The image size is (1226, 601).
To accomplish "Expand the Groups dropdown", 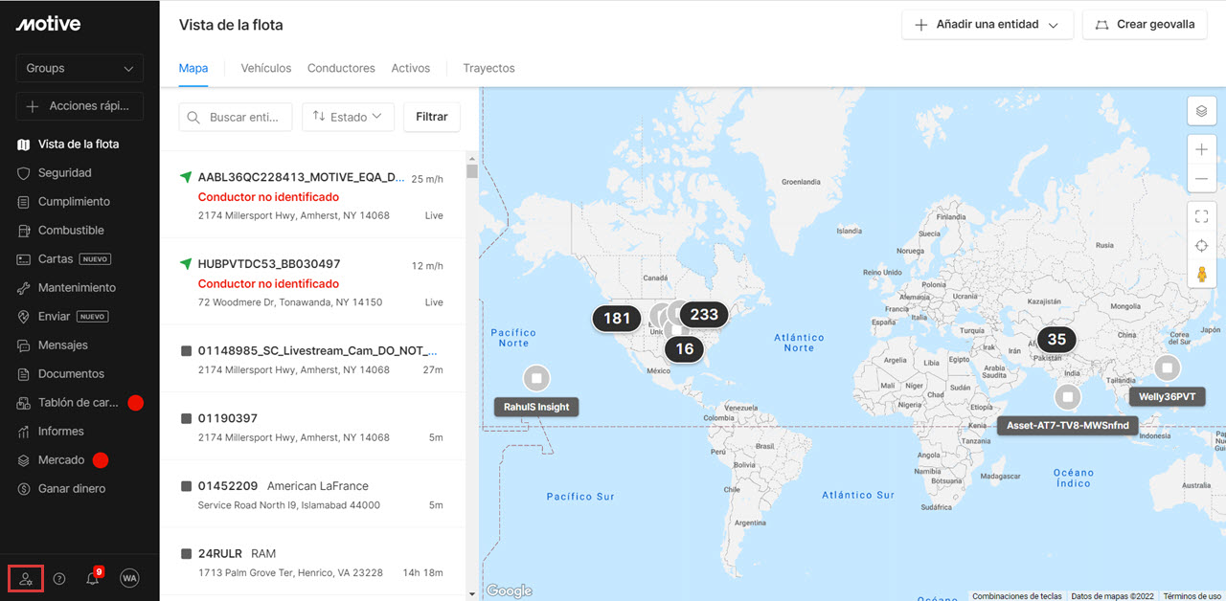I will tap(79, 68).
